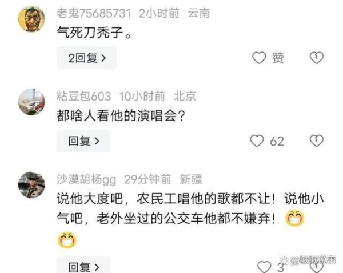The image size is (343, 273).
Task: Open username 粘豆包603
Action: pyautogui.click(x=84, y=96)
